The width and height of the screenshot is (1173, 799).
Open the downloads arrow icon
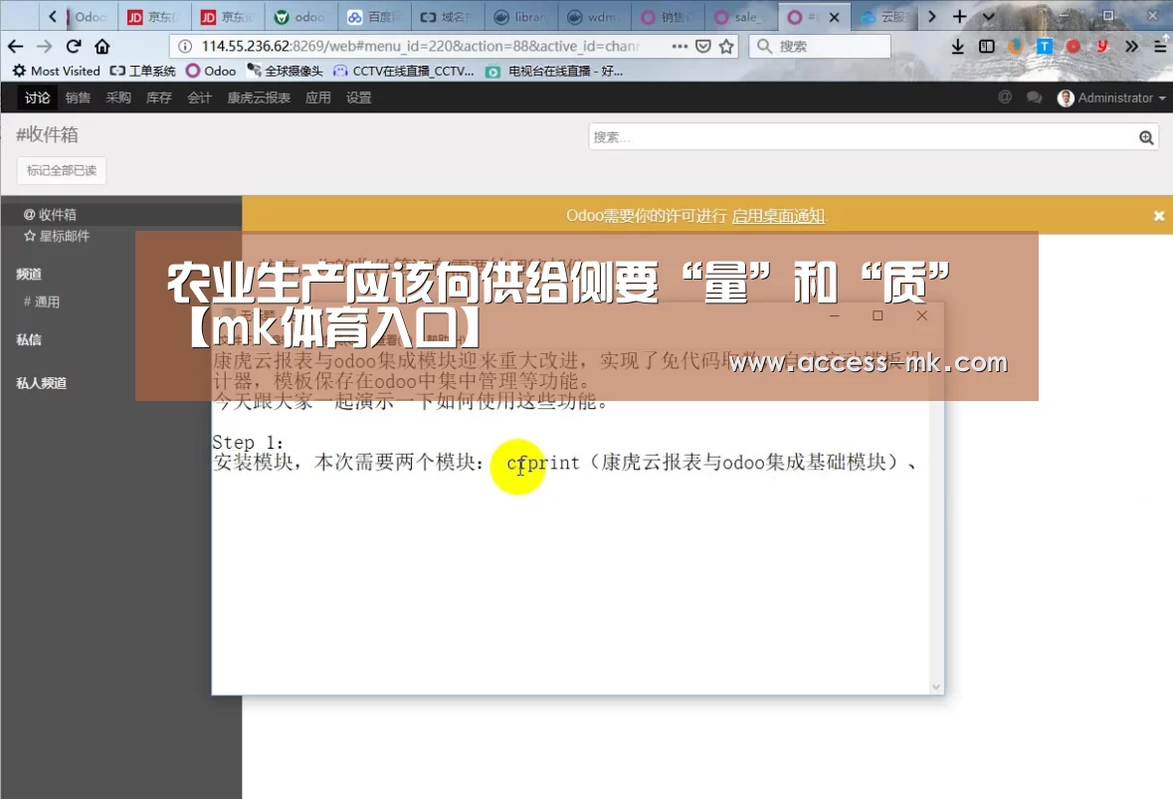[x=957, y=47]
